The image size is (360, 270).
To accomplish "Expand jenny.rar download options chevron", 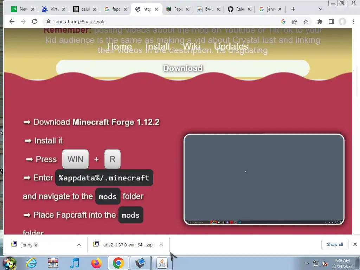I will tap(79, 245).
